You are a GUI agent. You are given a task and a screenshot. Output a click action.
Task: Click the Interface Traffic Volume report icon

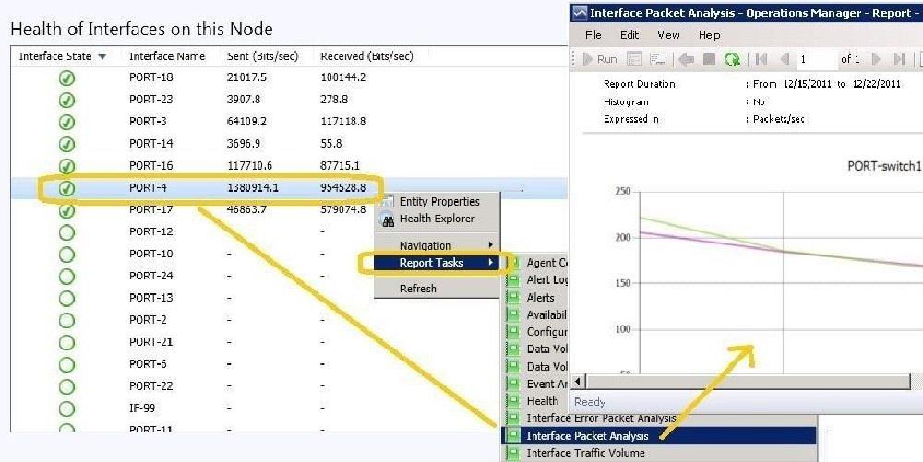pos(514,453)
